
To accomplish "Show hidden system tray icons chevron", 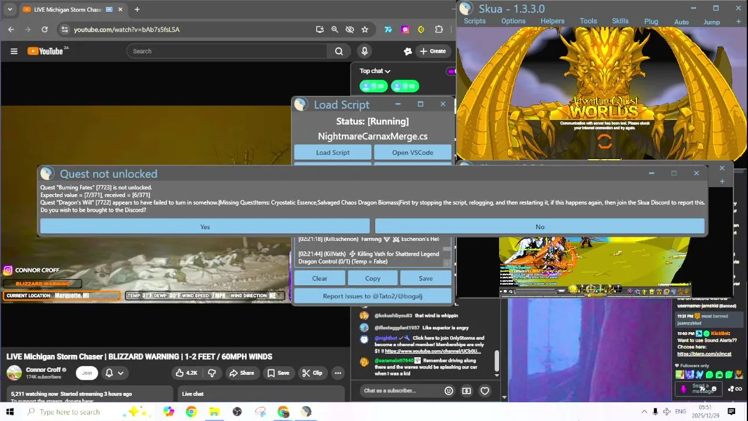I will tap(644, 412).
